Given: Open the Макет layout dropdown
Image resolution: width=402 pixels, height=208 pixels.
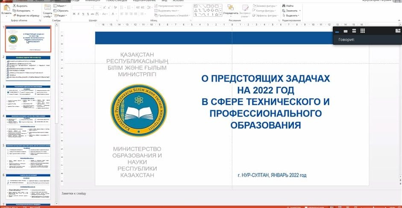Looking at the screenshot, I should point(60,6).
